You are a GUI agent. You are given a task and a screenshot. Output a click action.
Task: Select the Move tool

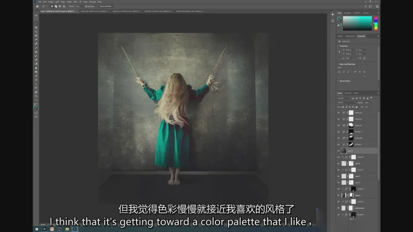36,15
